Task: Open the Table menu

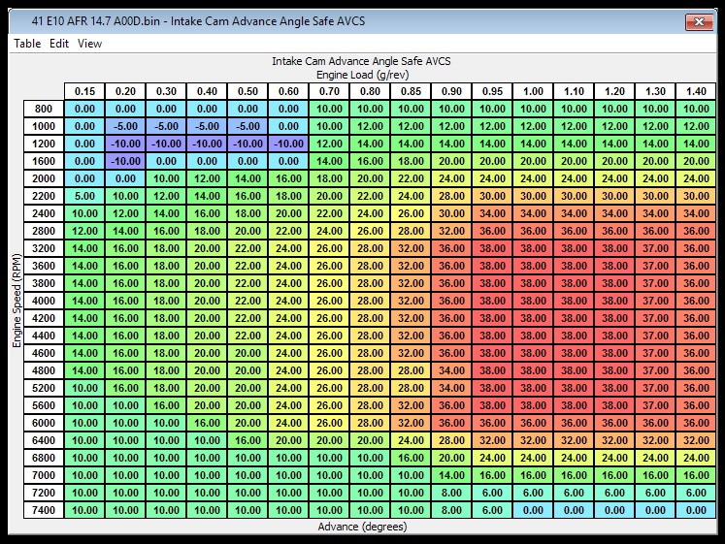Action: pos(27,44)
